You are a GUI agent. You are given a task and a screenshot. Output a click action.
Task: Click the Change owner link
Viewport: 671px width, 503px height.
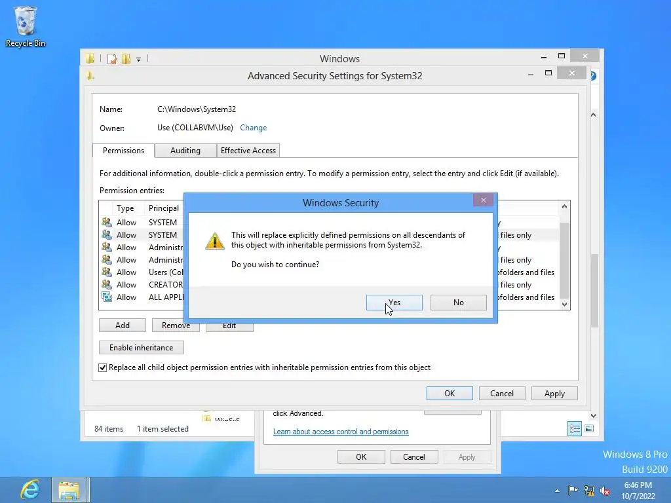254,128
